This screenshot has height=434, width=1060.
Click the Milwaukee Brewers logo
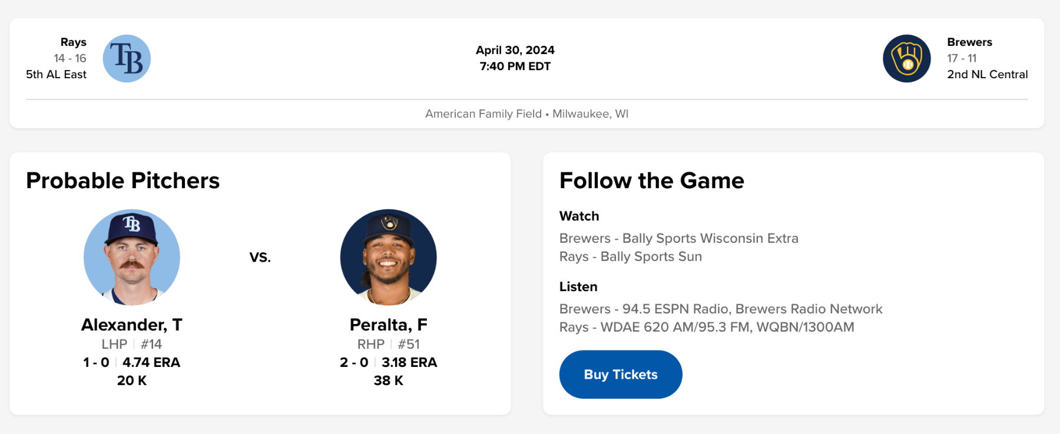(906, 58)
